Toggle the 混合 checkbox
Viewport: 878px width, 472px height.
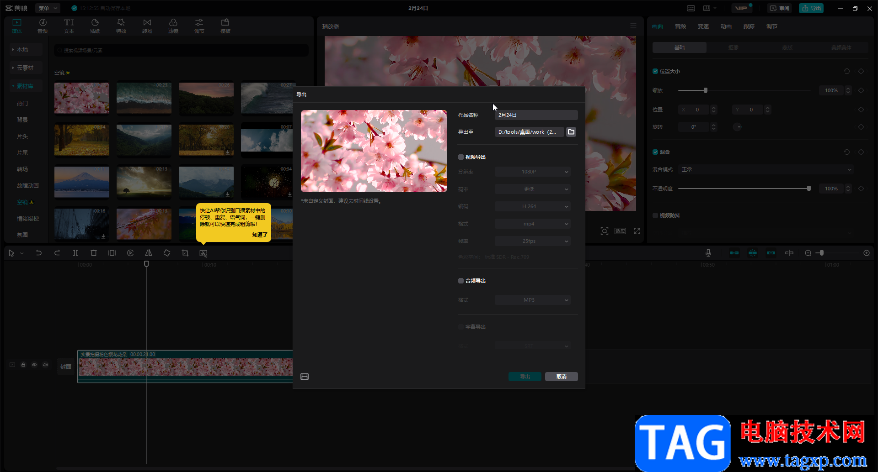[x=655, y=152]
